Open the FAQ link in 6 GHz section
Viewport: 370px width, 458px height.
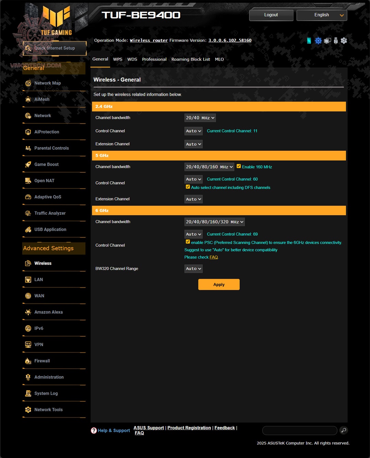214,257
